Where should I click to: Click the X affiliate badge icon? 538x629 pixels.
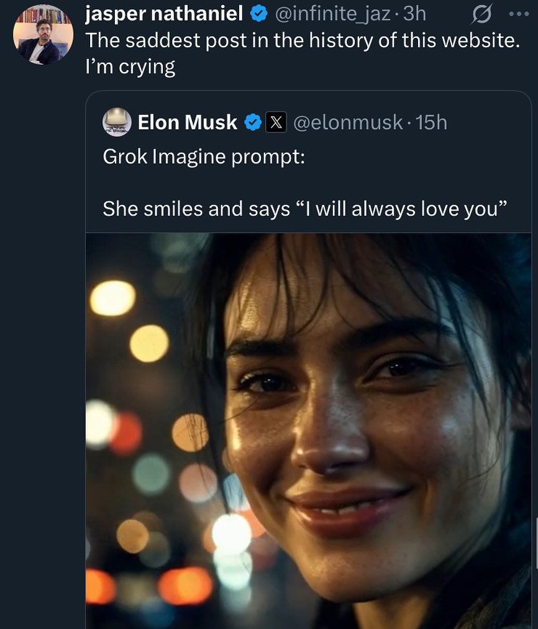(276, 122)
